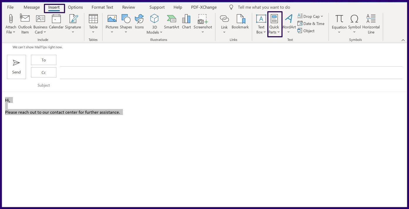Viewport: 409px width, 209px height.
Task: Insert a Table
Action: click(x=93, y=24)
